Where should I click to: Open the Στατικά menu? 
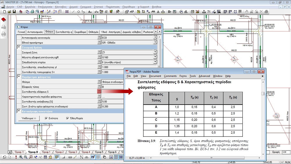click(99, 7)
